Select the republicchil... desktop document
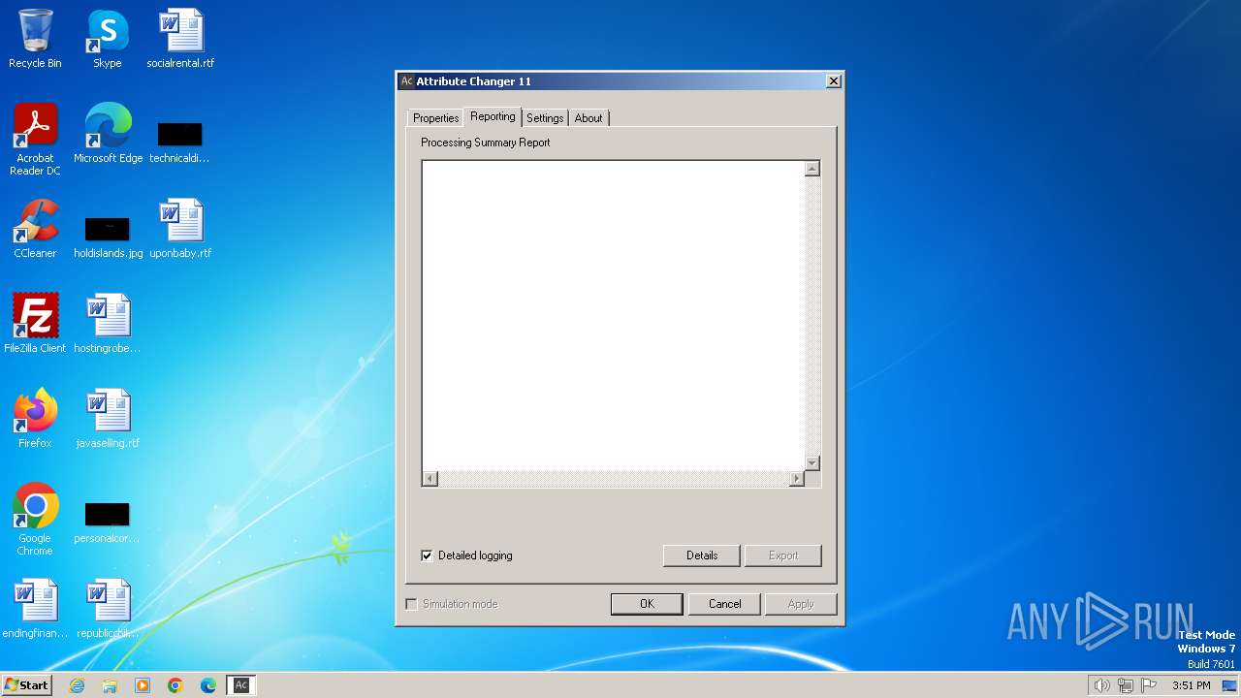Viewport: 1241px width, 698px height. (108, 609)
